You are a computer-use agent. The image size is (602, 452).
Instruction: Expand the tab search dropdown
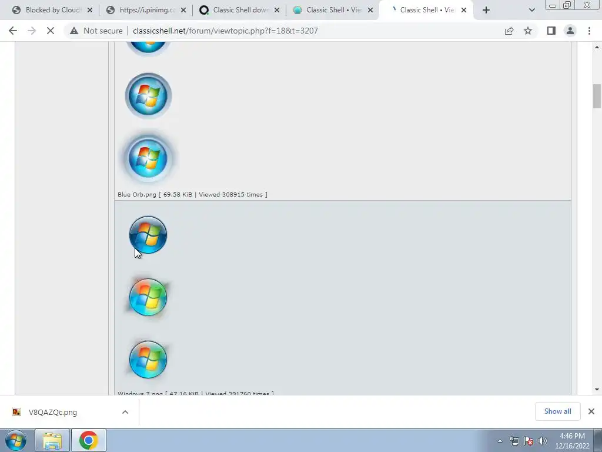(x=531, y=10)
